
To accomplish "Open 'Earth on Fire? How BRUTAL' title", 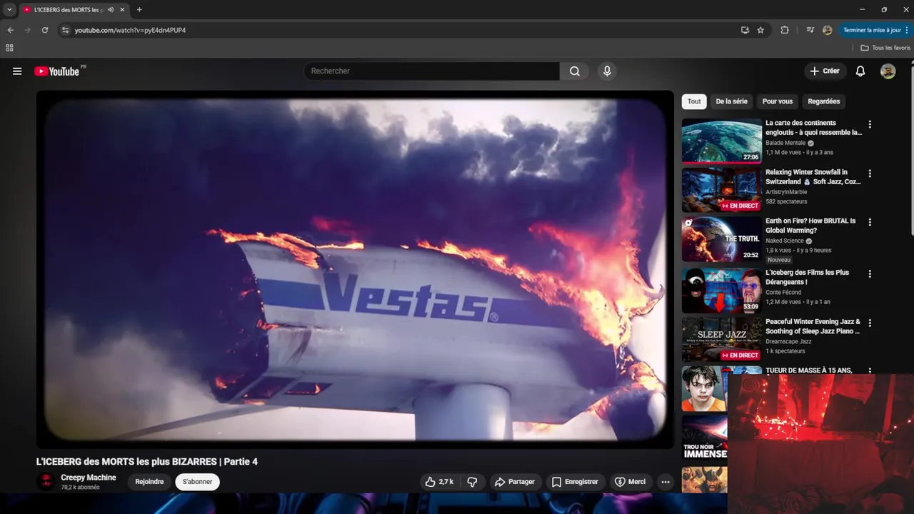I will (810, 226).
